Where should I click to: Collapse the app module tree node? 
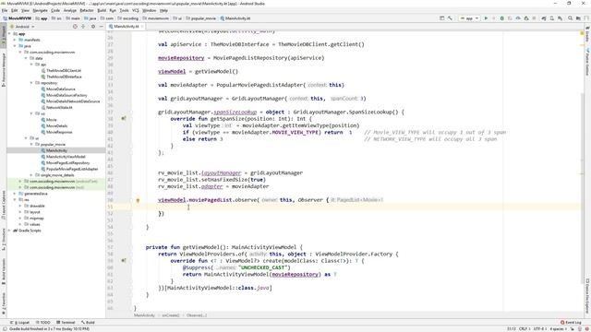click(10, 33)
